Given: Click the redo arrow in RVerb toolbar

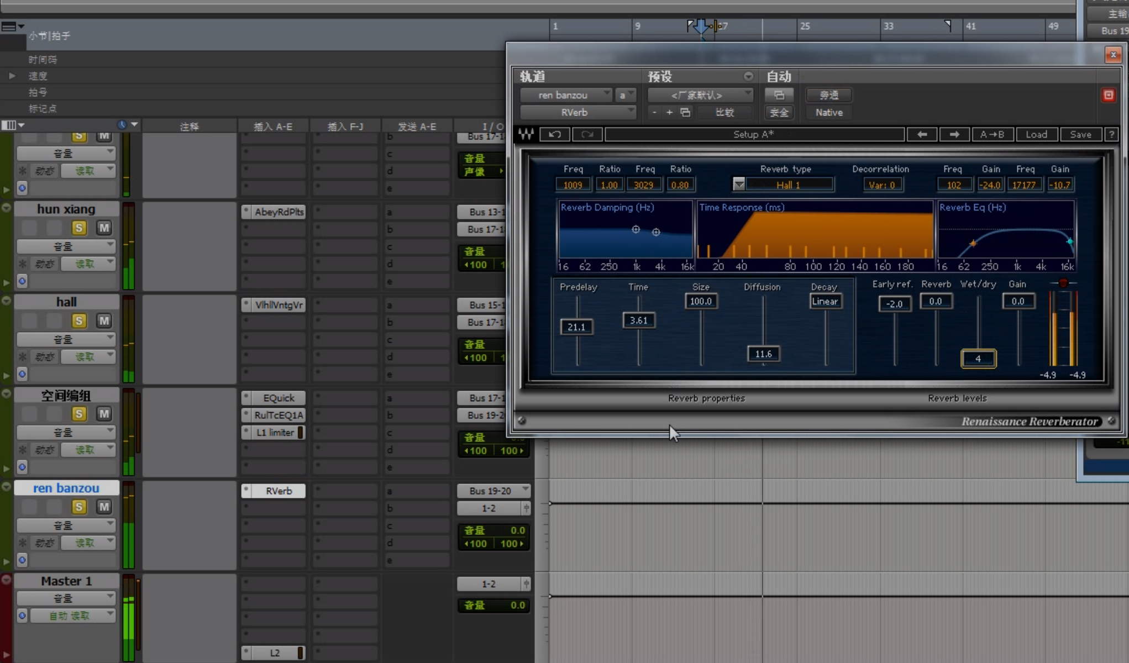Looking at the screenshot, I should [x=587, y=134].
